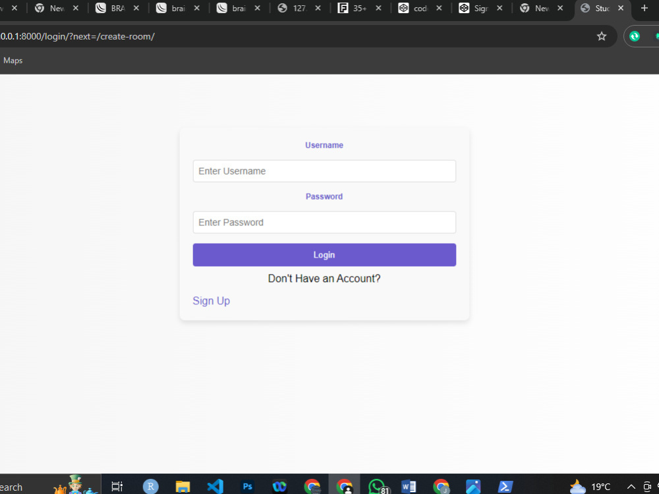Open the Sign Up link
Viewport: 659px width, 494px height.
pos(211,301)
